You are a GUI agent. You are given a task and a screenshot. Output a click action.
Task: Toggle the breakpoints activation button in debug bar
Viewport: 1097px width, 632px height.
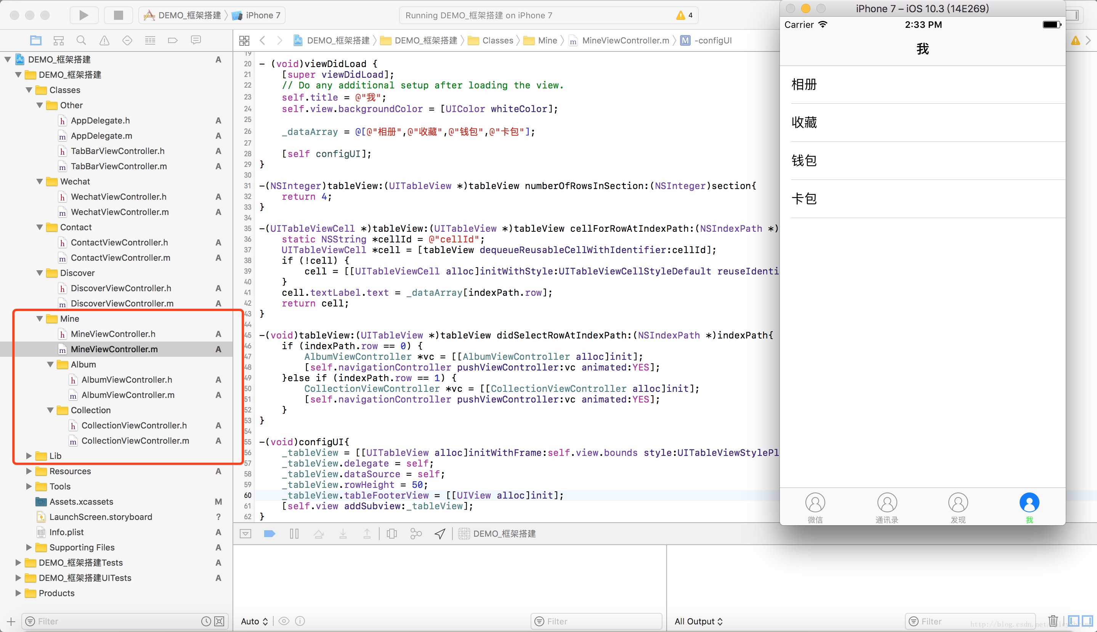[x=269, y=534]
